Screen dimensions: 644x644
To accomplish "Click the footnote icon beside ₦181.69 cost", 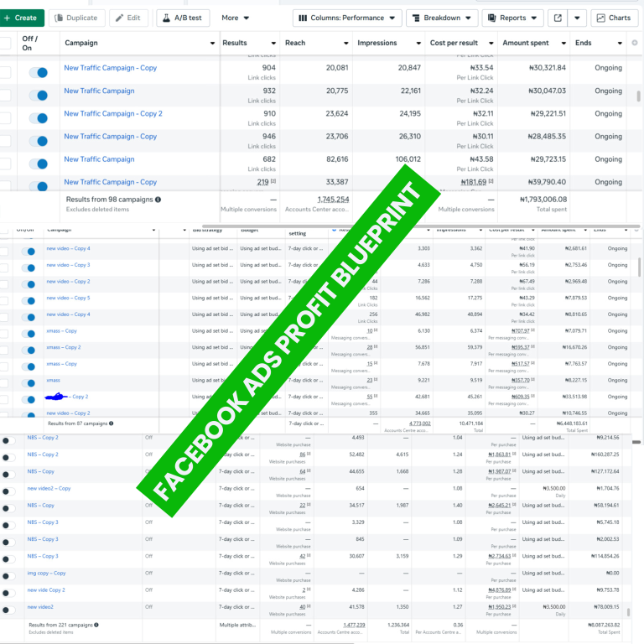I will coord(491,181).
